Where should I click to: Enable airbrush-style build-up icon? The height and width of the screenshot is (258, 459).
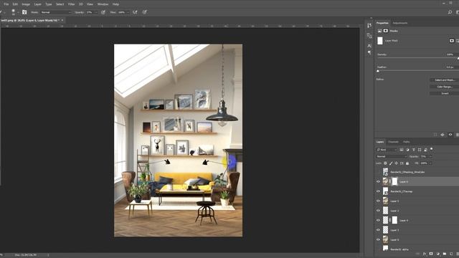(x=135, y=12)
